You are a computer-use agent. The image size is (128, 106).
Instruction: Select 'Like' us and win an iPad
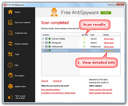(x=20, y=97)
